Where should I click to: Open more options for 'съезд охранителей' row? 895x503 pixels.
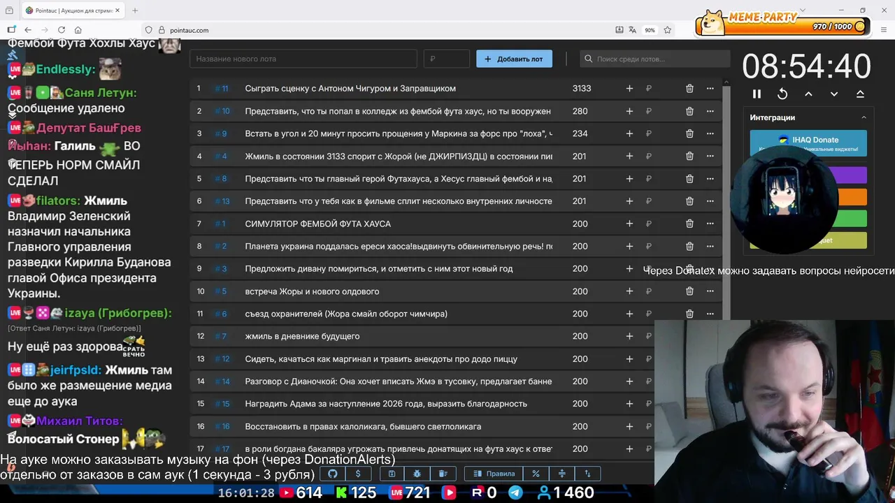pos(710,314)
